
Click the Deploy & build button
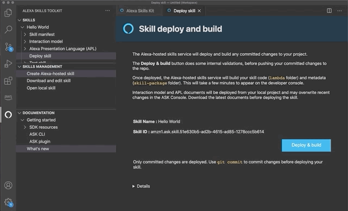[x=306, y=145]
